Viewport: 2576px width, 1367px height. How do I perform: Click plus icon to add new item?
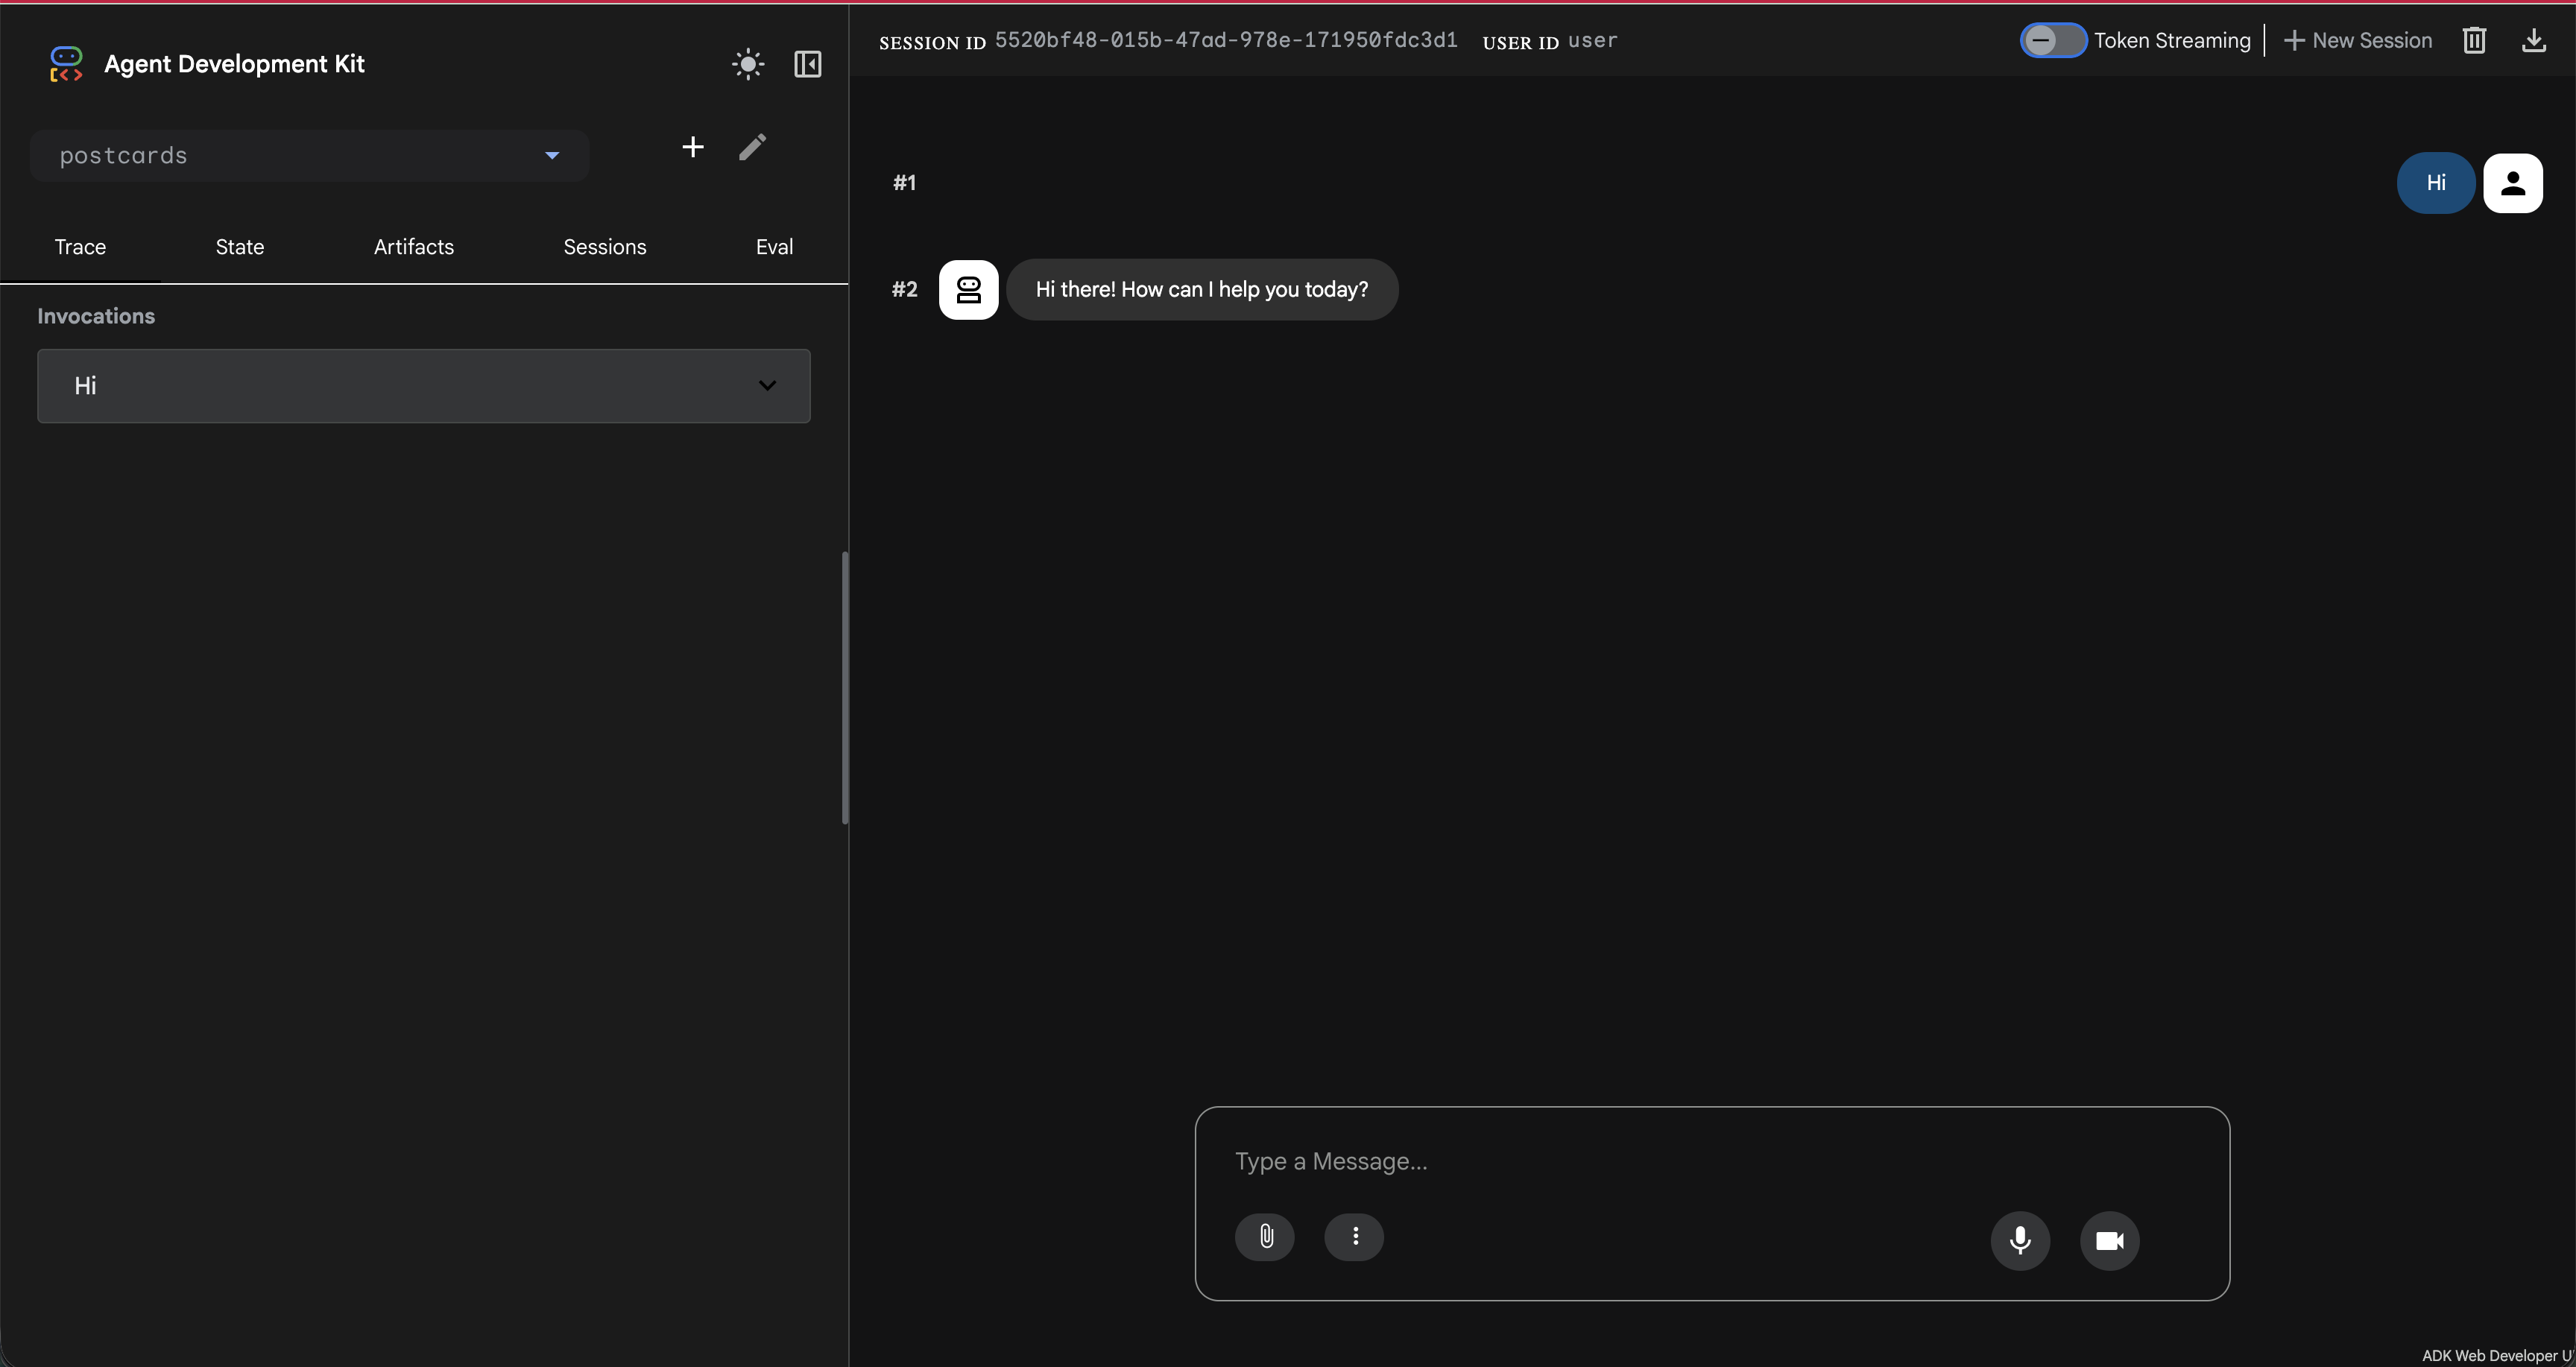pyautogui.click(x=692, y=146)
